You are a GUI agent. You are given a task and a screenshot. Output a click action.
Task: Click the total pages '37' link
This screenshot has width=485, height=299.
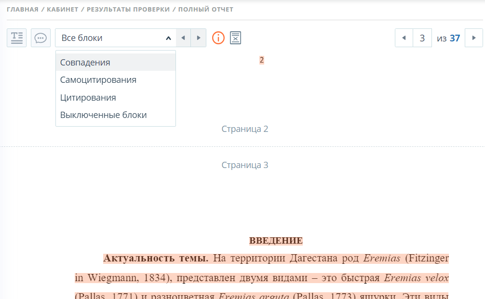click(x=455, y=38)
